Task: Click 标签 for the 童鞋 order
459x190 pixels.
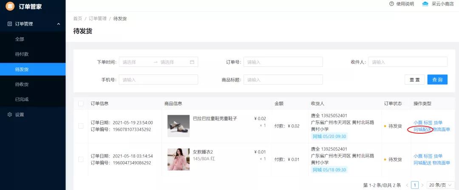Action: click(428, 122)
